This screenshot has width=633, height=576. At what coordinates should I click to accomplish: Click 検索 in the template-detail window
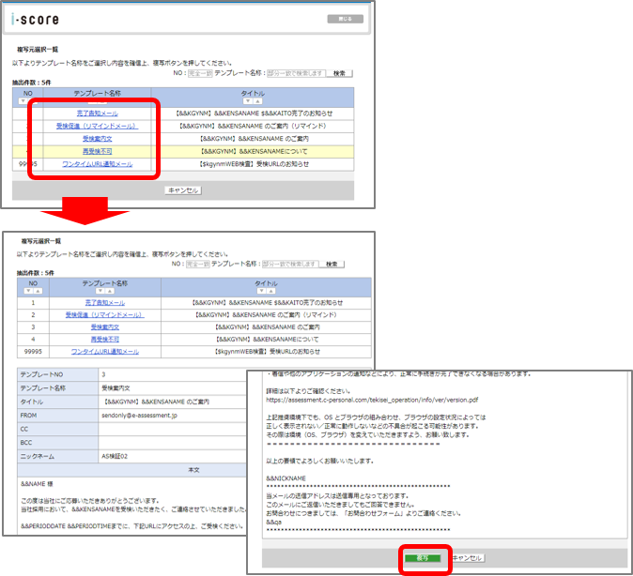coord(332,265)
